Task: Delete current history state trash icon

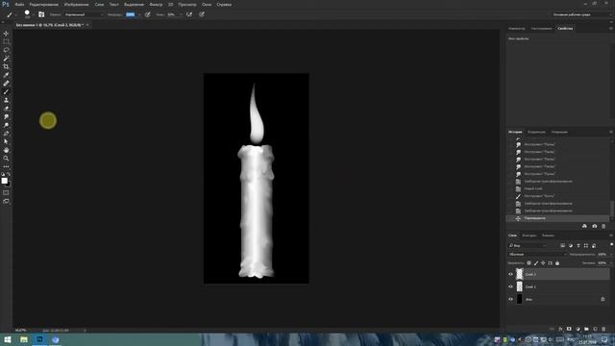Action: pyautogui.click(x=603, y=226)
